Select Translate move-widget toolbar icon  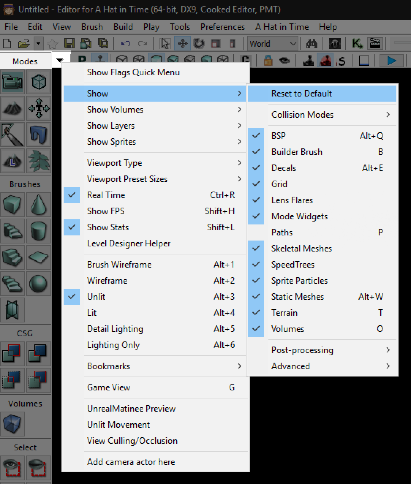[x=182, y=44]
